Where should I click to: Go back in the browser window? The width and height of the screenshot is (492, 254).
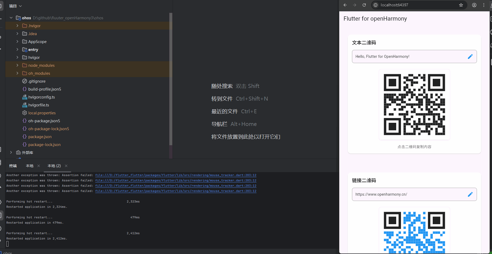345,5
